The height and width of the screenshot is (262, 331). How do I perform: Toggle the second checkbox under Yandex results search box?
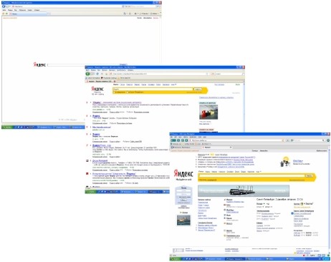[128, 92]
